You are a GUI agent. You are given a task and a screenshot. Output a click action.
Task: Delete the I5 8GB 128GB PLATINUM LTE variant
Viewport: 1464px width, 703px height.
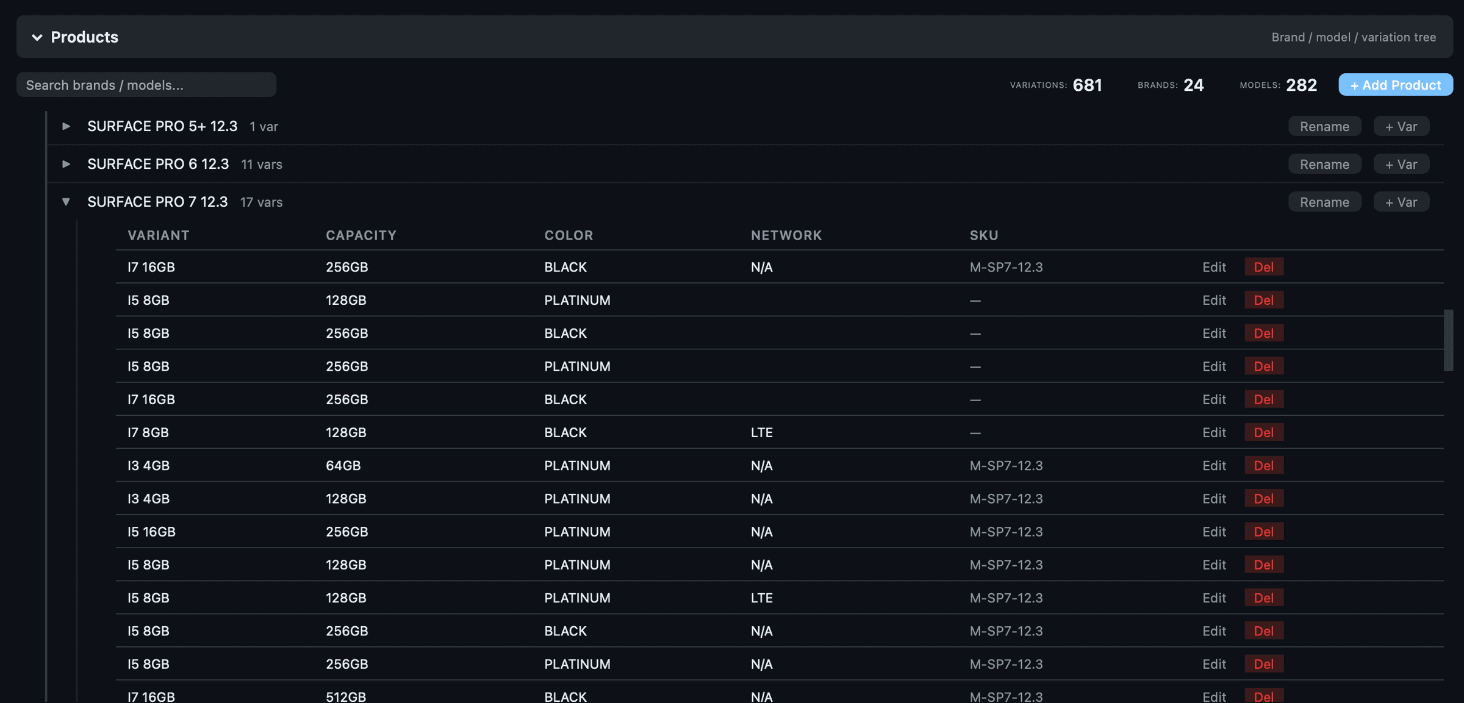(1264, 598)
